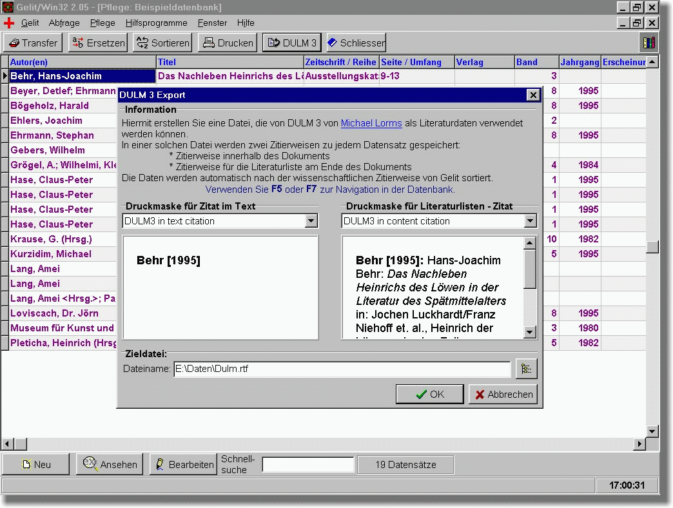673x508 pixels.
Task: Click the Ansehen view button
Action: click(110, 465)
